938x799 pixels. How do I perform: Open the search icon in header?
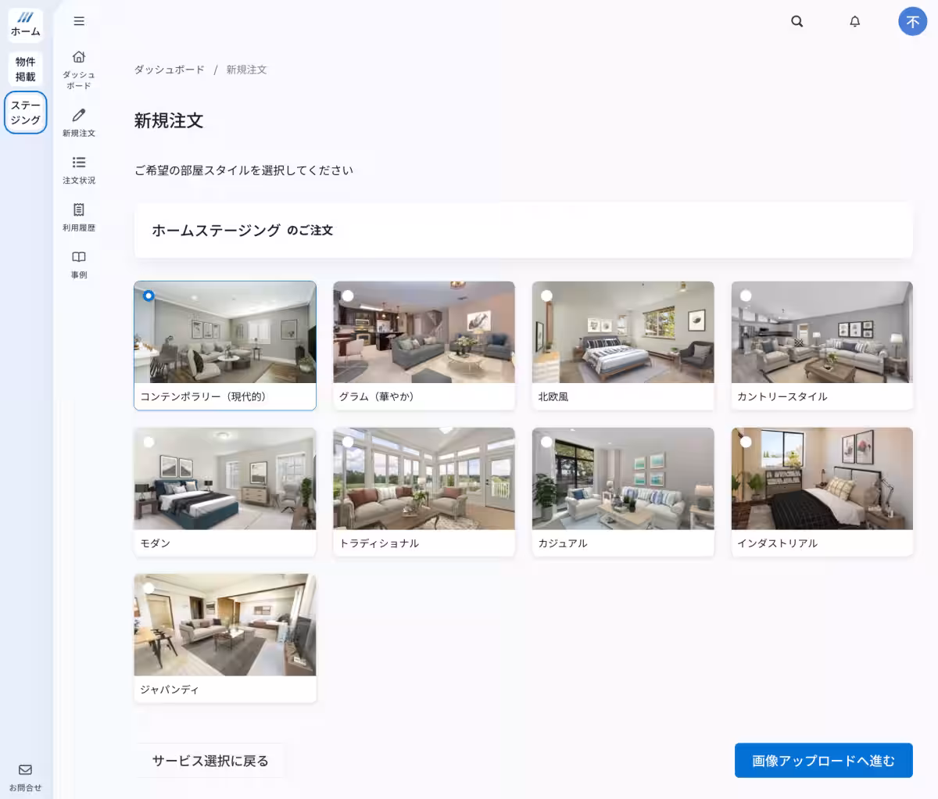click(797, 21)
